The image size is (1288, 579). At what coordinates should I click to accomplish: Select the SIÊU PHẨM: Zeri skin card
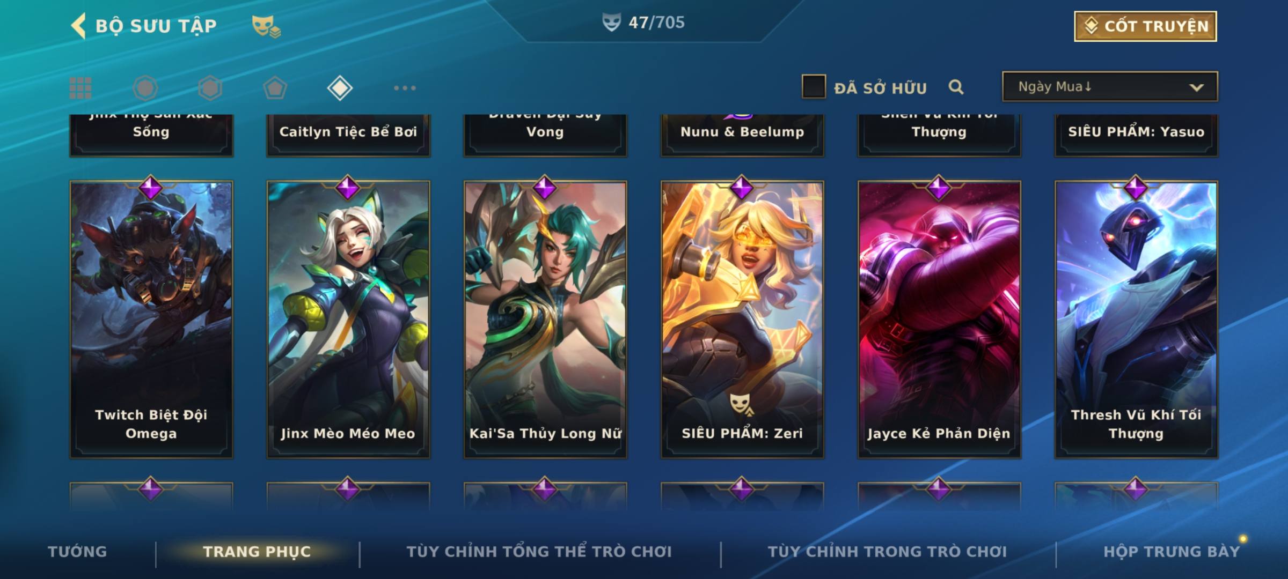coord(742,320)
